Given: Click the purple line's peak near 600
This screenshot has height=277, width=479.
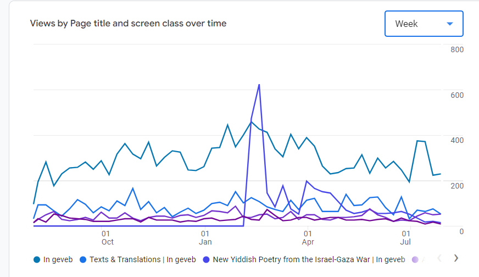Looking at the screenshot, I should 259,85.
